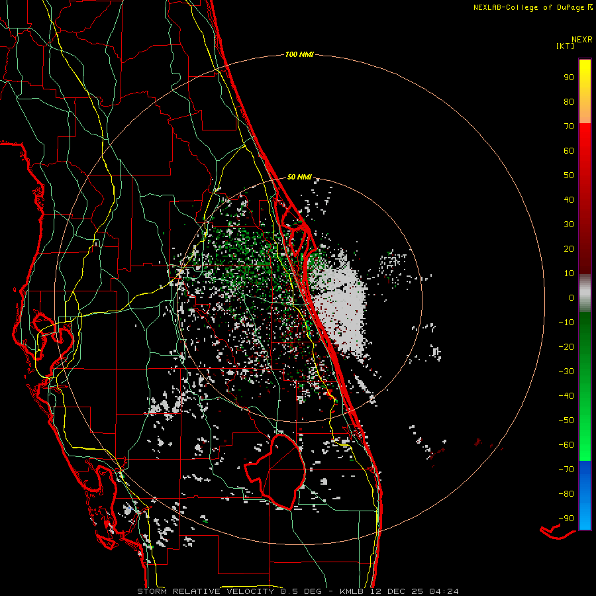Click the -40 value on velocity scale
The width and height of the screenshot is (596, 596).
coord(566,396)
